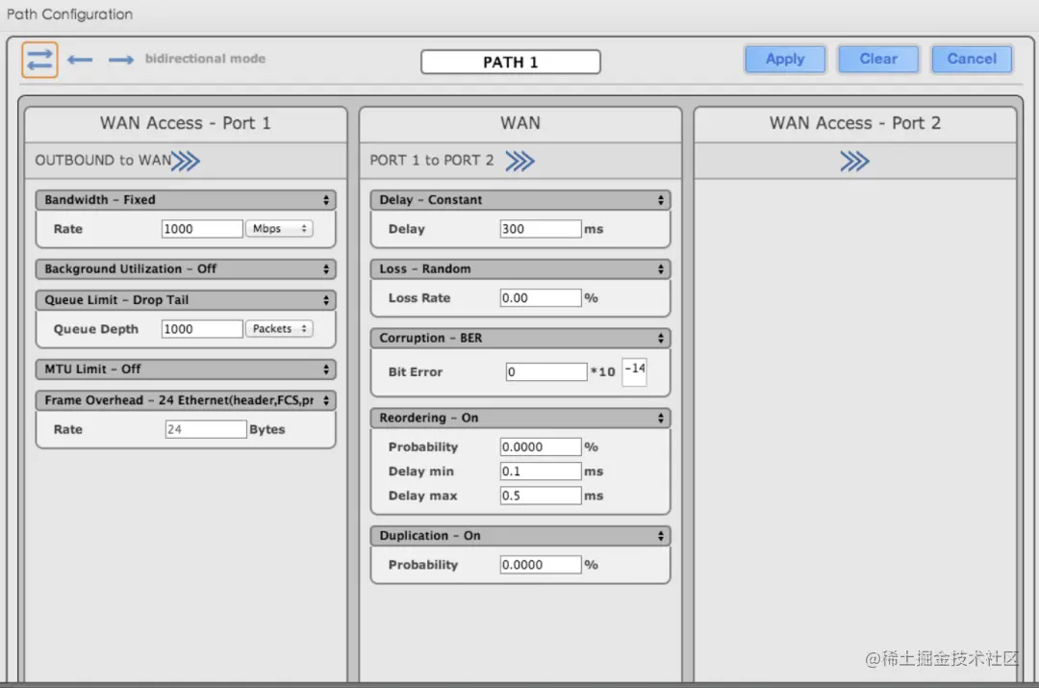Open the Mbps rate unit dropdown
1039x688 pixels.
point(279,229)
